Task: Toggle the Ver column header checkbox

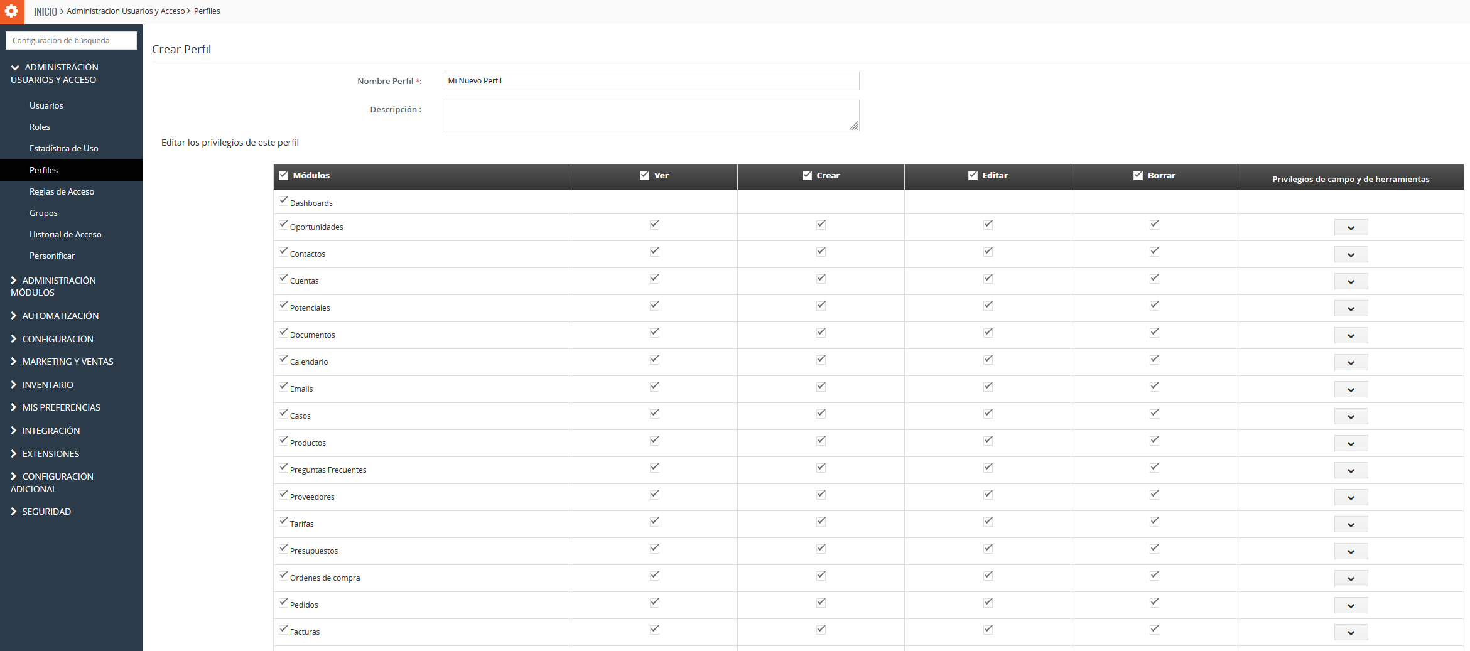Action: pos(644,175)
